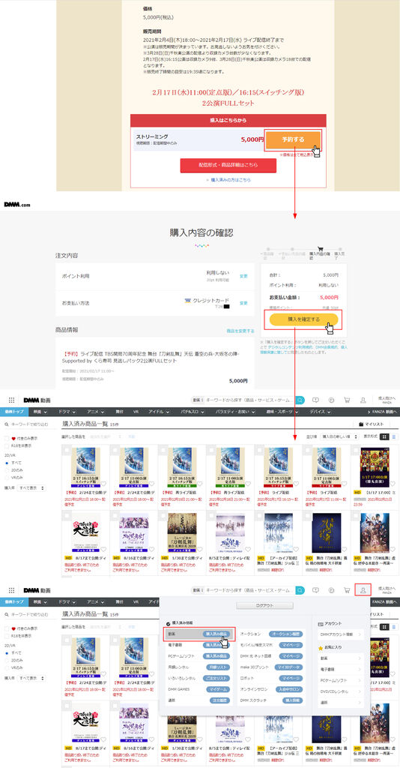Click DMM 動画 logo in menu-open view

pos(37,590)
